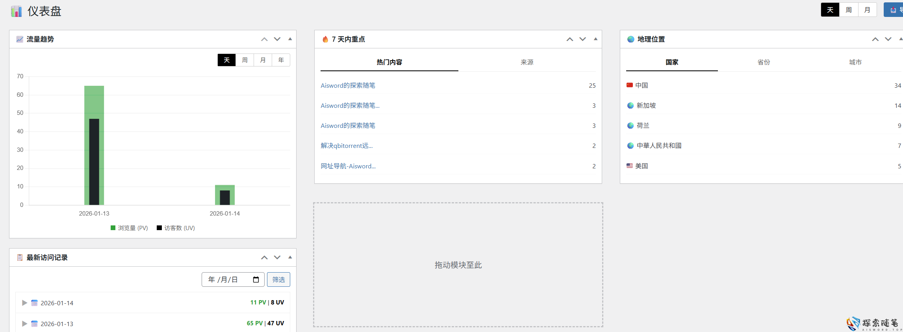903x332 pixels.
Task: Click globe icon next to 荷兰
Action: point(630,125)
